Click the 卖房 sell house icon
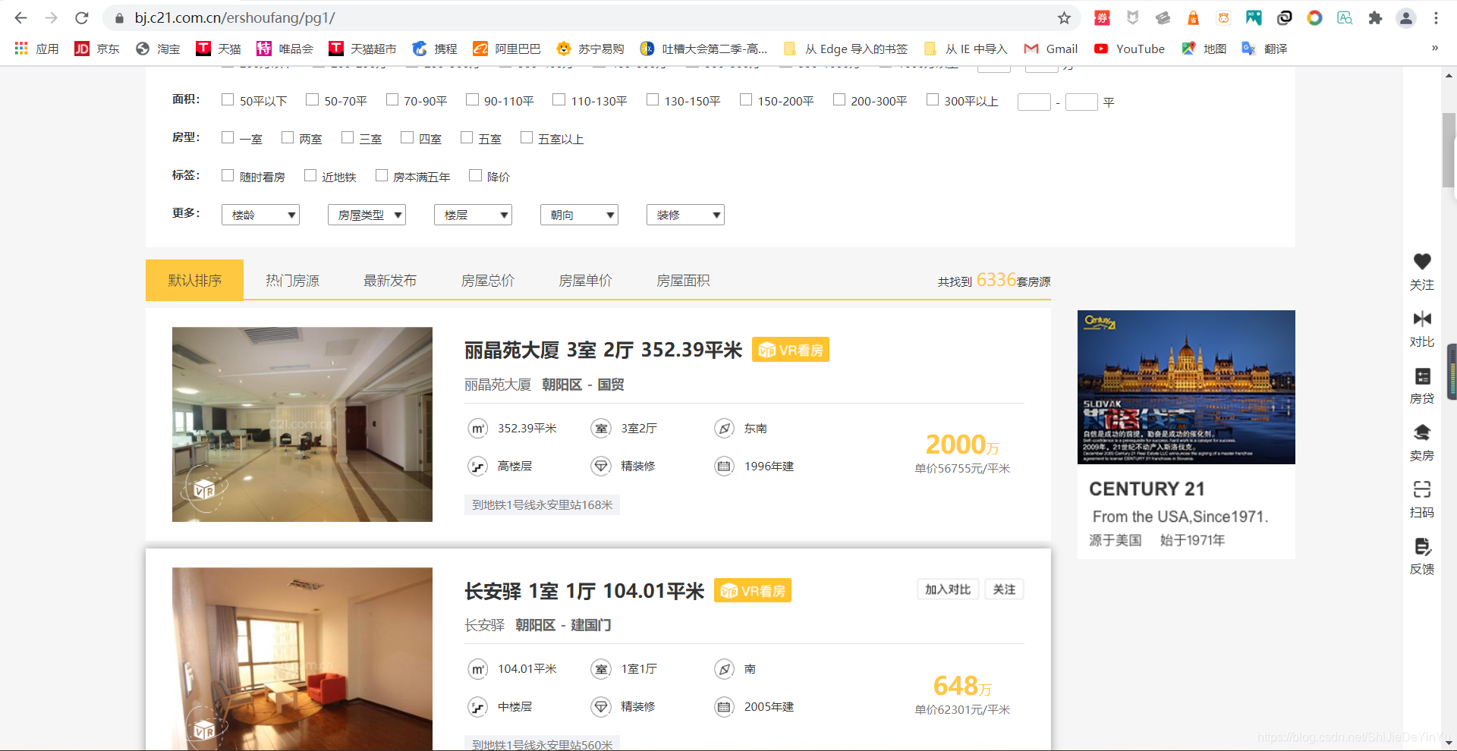1457x751 pixels. (1422, 432)
